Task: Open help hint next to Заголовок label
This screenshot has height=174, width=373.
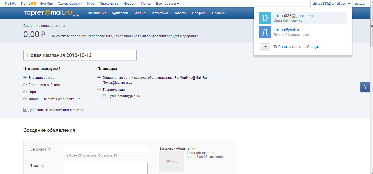Action: click(50, 149)
